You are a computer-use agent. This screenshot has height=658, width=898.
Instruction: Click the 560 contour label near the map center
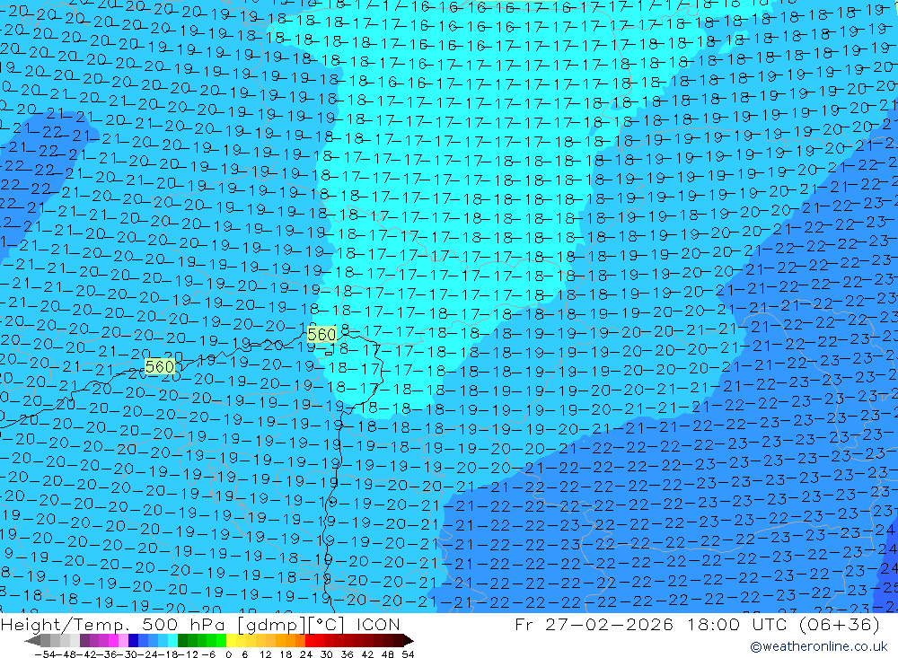[x=321, y=335]
